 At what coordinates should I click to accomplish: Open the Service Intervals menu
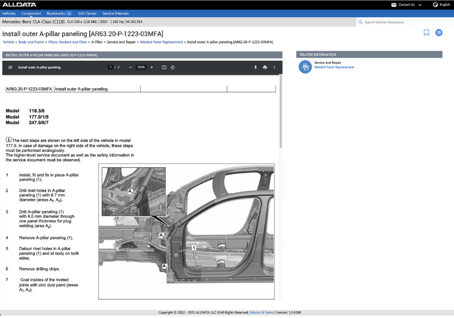(x=115, y=13)
